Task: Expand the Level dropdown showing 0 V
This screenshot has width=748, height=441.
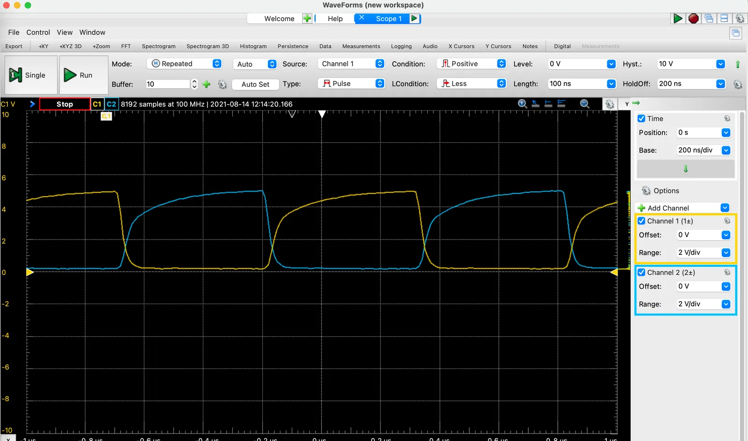Action: 611,64
